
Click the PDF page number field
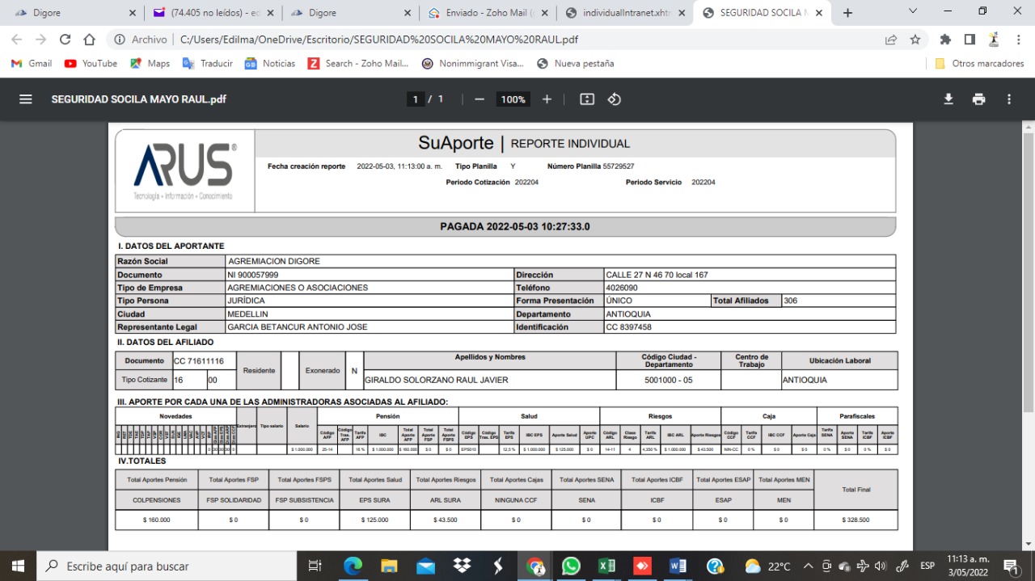point(416,99)
